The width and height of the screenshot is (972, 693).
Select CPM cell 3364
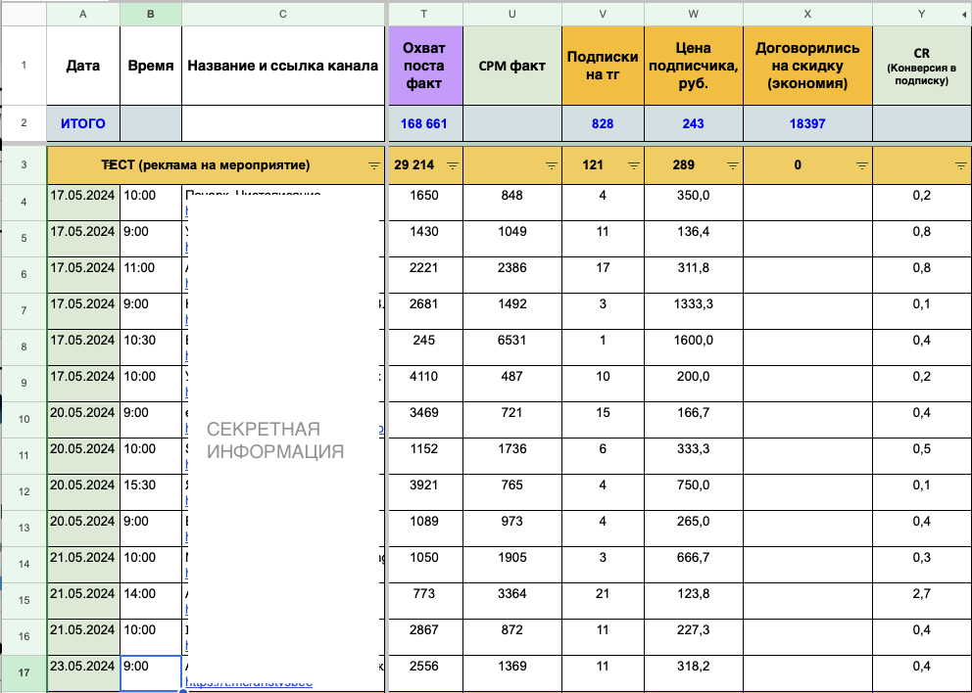(x=512, y=601)
